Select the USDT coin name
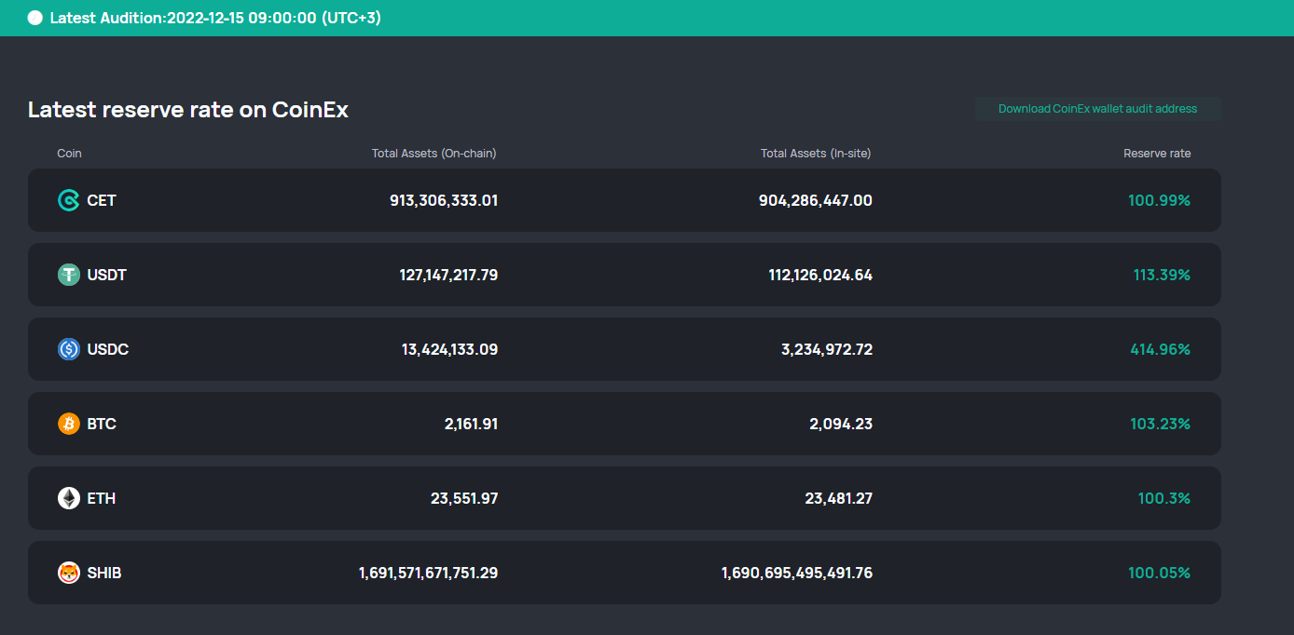The width and height of the screenshot is (1294, 635). [107, 275]
